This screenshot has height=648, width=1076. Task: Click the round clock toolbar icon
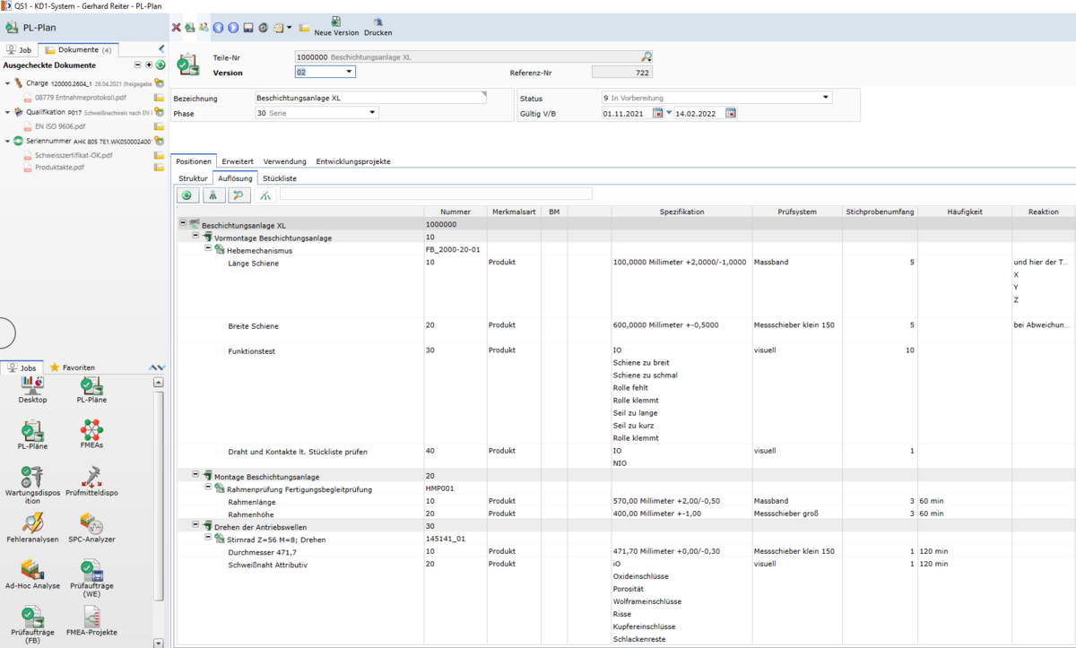(264, 28)
